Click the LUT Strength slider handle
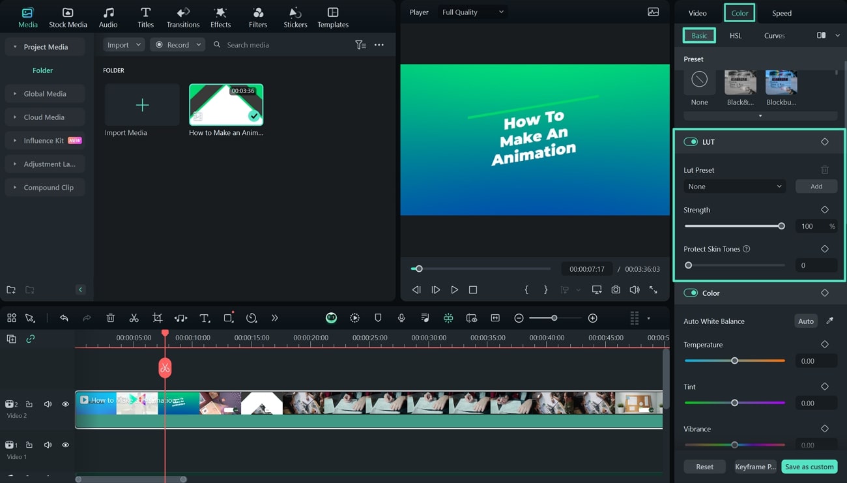This screenshot has height=483, width=847. [x=781, y=226]
